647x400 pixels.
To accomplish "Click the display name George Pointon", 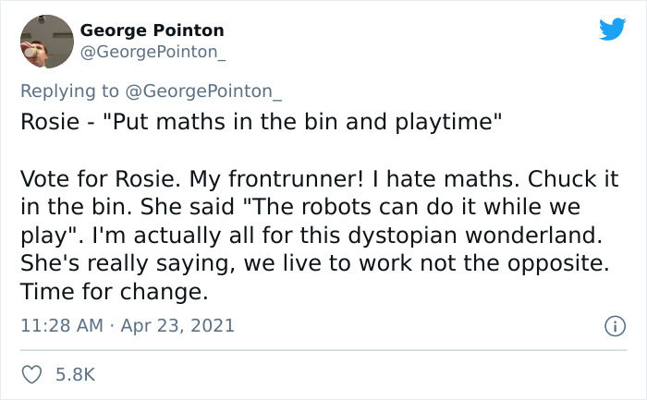I will (x=152, y=30).
